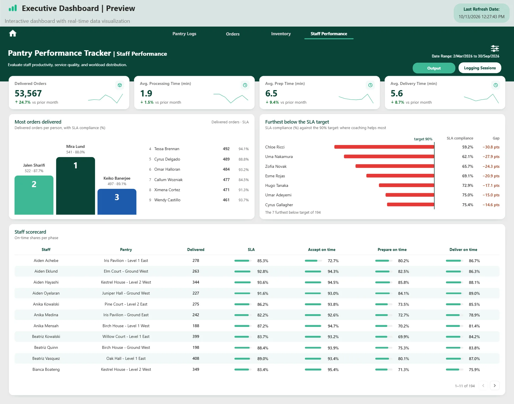This screenshot has width=514, height=404.
Task: Select Wendy Castillo in ranked list
Action: pos(167,200)
